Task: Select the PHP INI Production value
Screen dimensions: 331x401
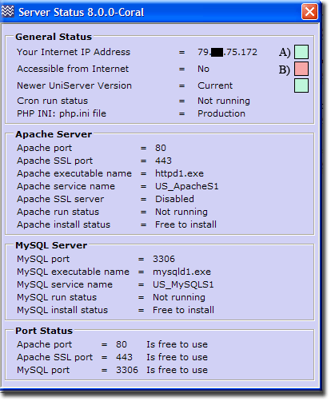Action: coord(221,113)
